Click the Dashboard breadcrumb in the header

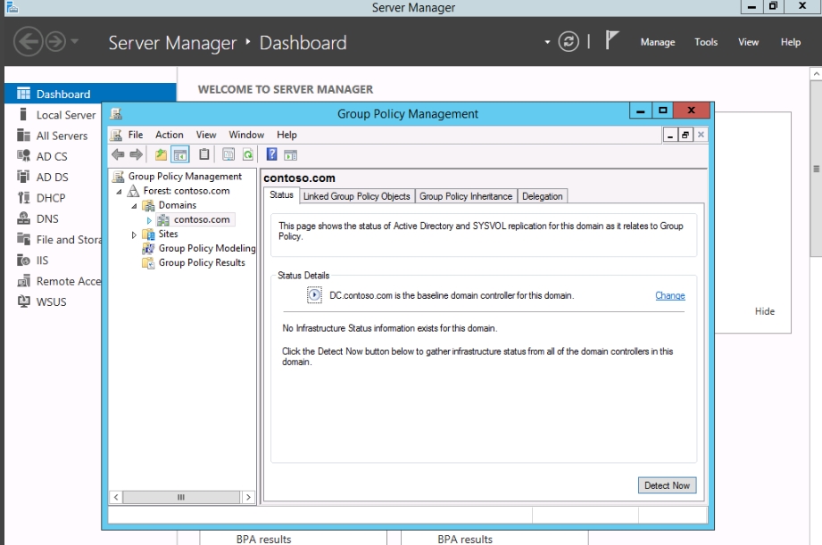coord(303,43)
